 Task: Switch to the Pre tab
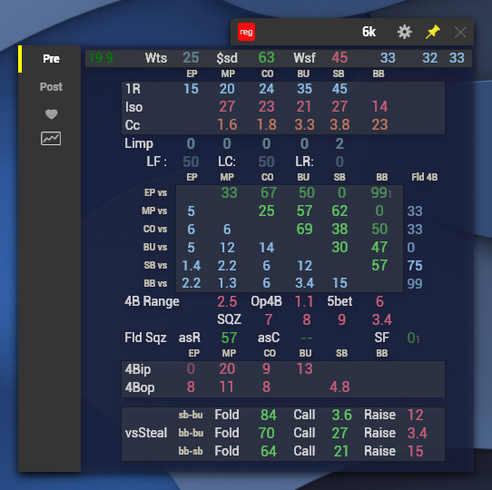point(51,59)
